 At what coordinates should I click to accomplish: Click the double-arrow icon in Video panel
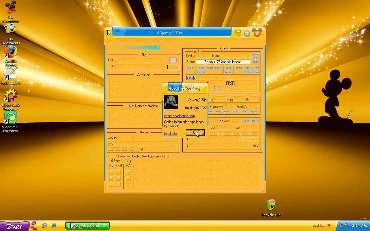coord(230,83)
